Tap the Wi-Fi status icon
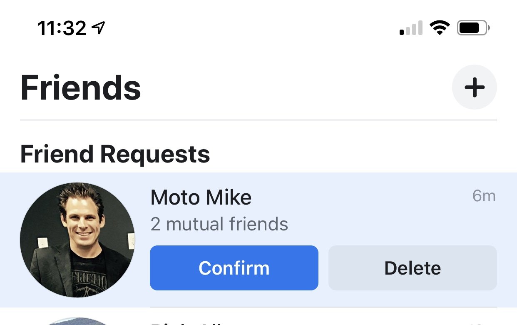The image size is (517, 325). (440, 28)
